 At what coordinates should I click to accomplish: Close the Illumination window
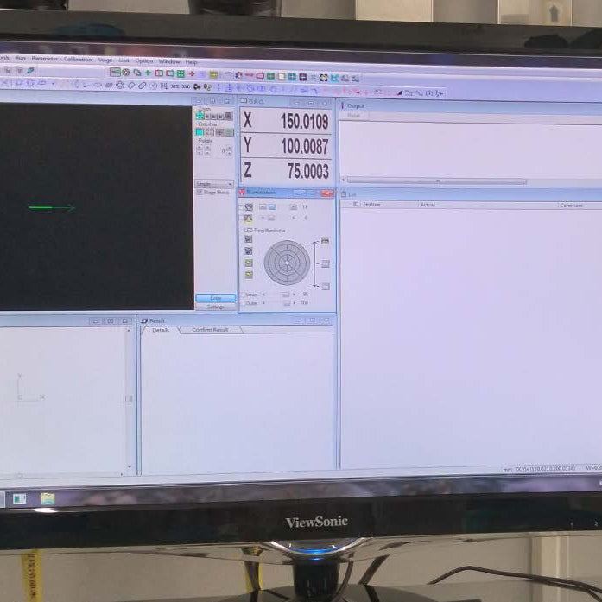click(x=327, y=193)
